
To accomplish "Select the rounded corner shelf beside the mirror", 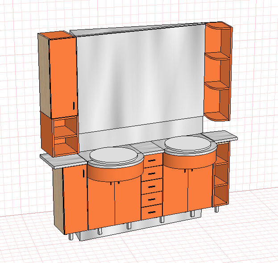I will point(218,71).
